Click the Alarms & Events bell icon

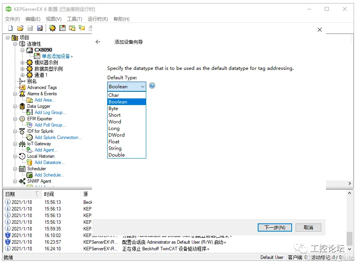(22, 94)
